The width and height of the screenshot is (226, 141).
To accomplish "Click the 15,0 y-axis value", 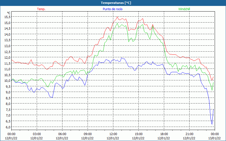I will click(x=8, y=23).
